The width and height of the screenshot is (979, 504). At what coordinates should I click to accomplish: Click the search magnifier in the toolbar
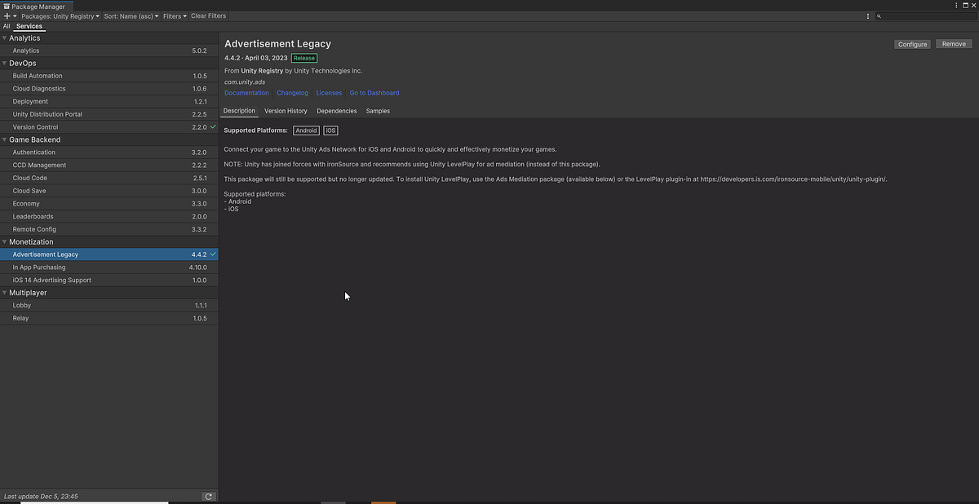[x=879, y=15]
